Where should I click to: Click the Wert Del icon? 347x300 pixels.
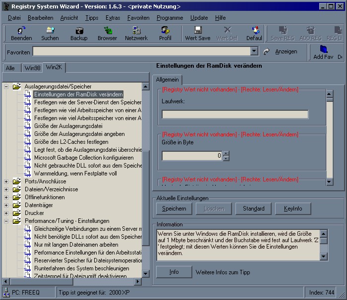coord(227,30)
